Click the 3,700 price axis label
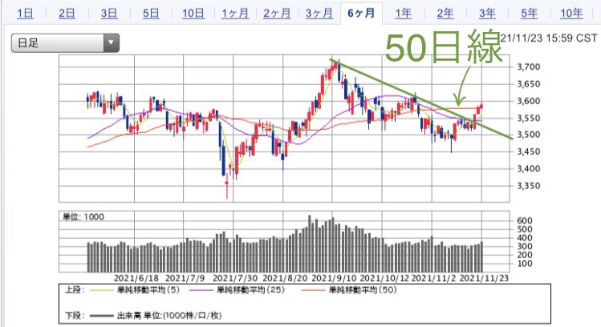 (529, 67)
